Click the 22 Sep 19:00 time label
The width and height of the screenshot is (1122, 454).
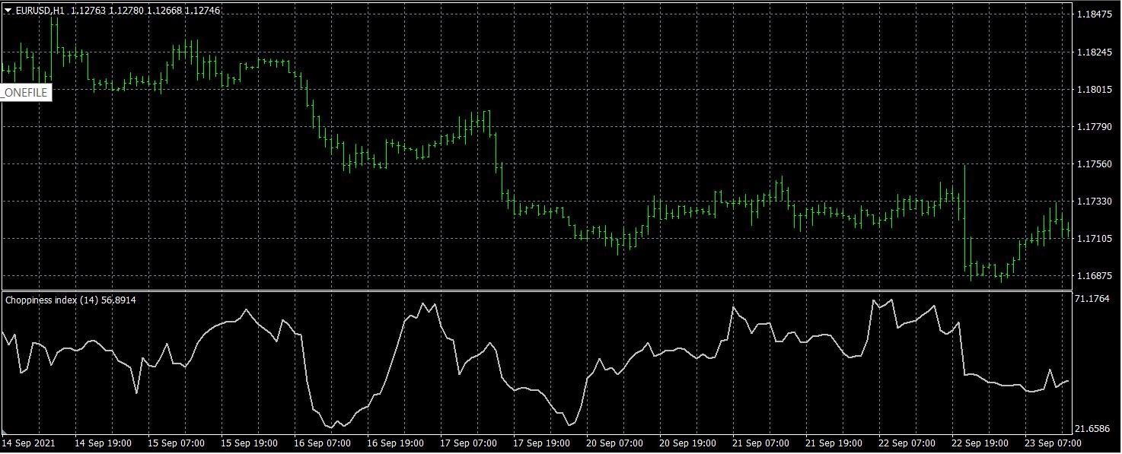(980, 443)
